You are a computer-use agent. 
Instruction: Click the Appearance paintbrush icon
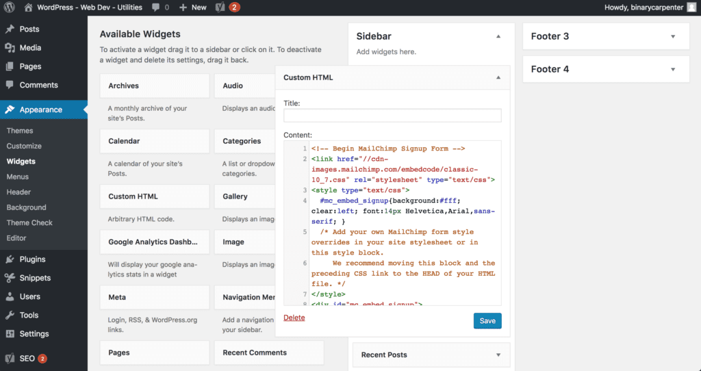click(10, 110)
